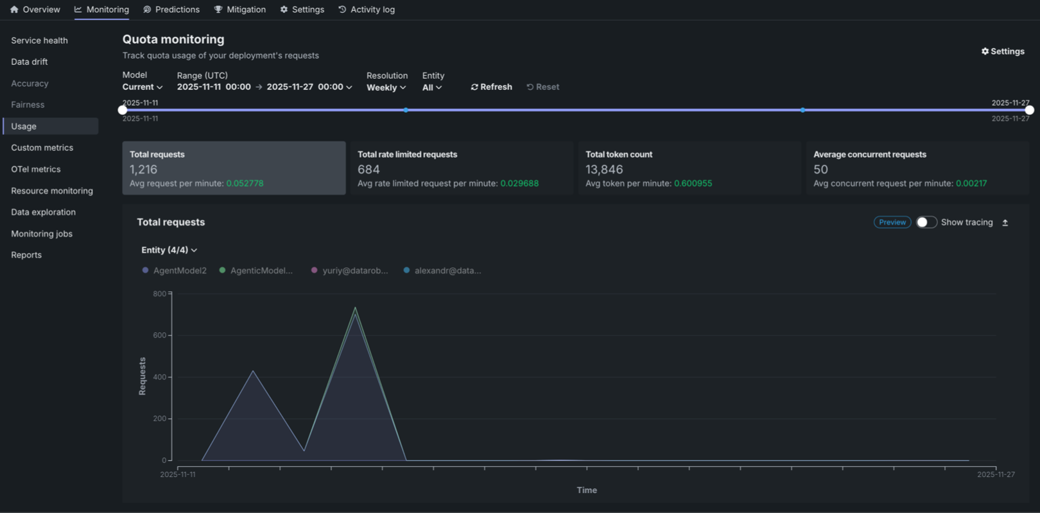The height and width of the screenshot is (513, 1040).
Task: Toggle AgentModel2 series in chart legend
Action: coord(174,271)
